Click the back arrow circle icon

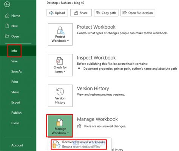click(x=7, y=5)
